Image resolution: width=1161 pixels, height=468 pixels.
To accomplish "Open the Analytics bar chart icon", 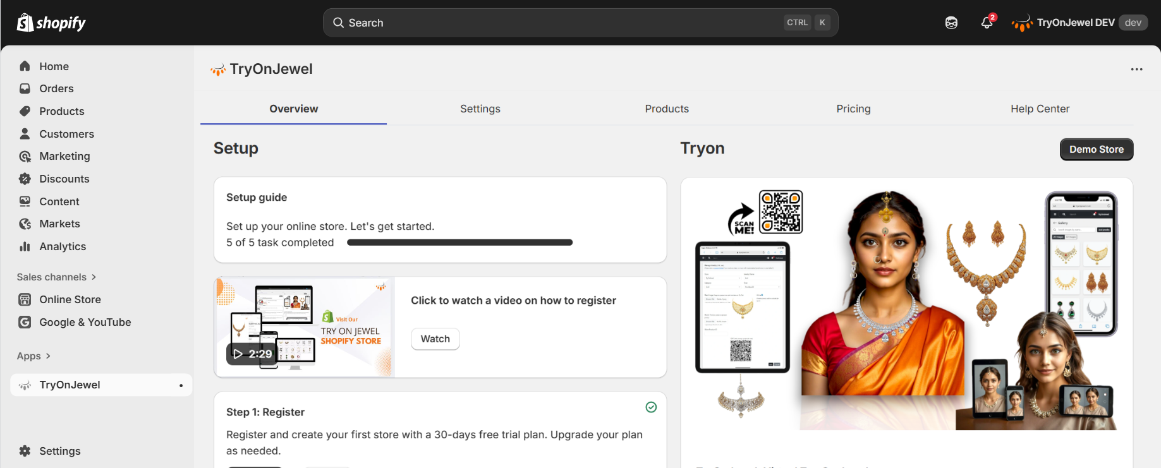I will [x=25, y=246].
